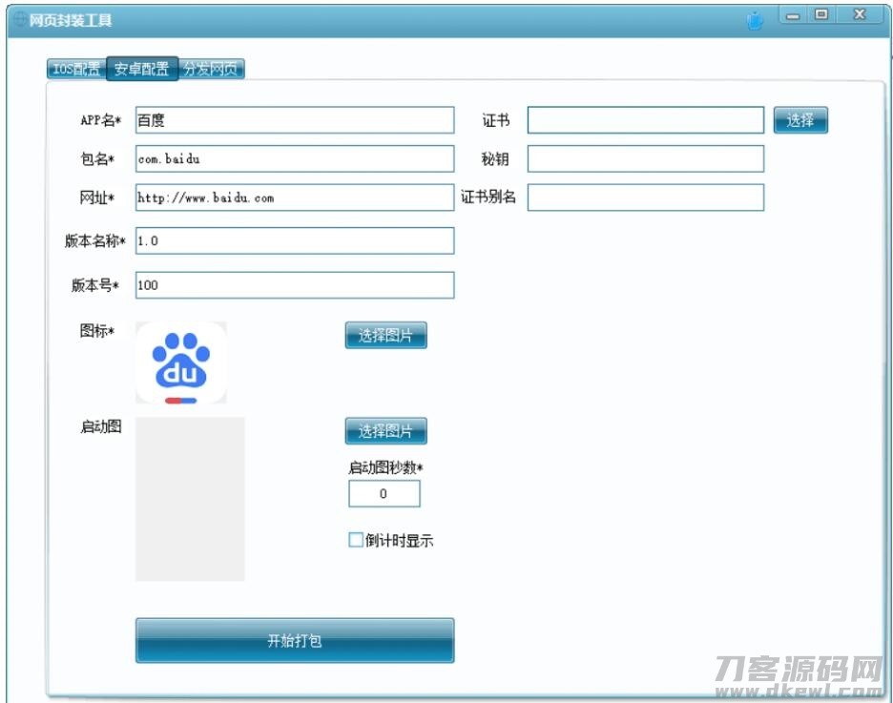
Task: Click the blue apple icon in title bar
Action: 756,21
